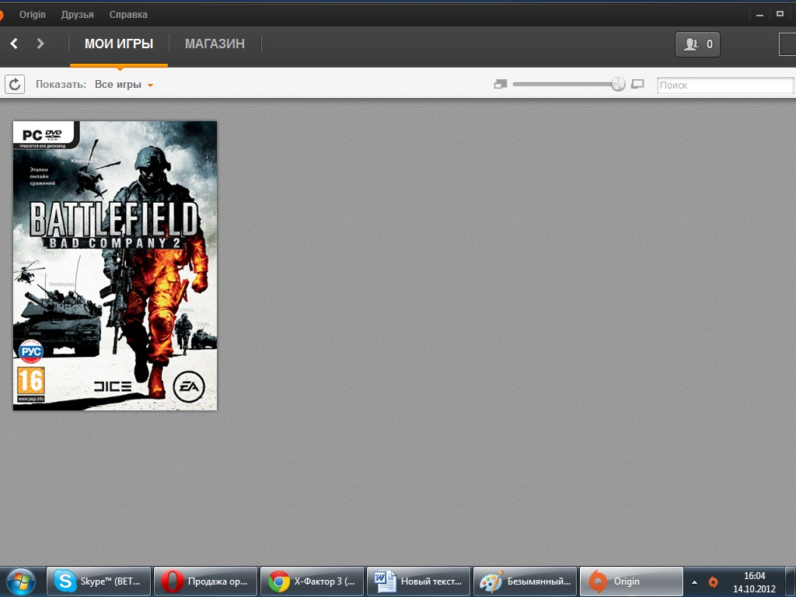Select the Battlefield Bad Company 2 cover
The height and width of the screenshot is (597, 796).
(115, 266)
